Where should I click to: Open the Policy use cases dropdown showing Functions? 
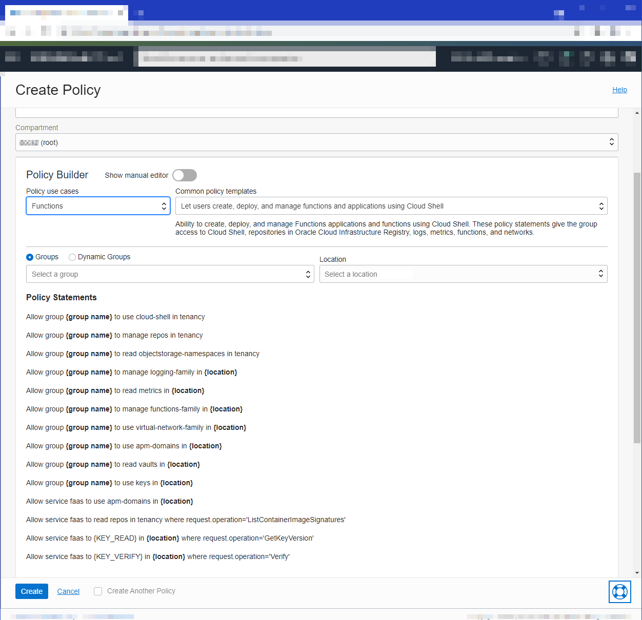click(x=97, y=205)
